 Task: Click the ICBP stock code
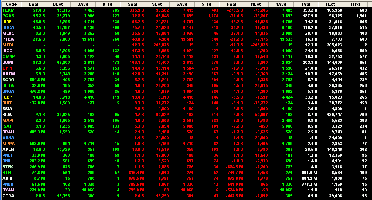[7, 97]
